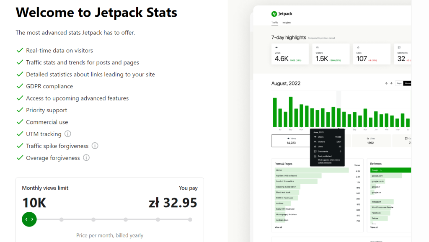Select the Weeks toggle in the chart header
Viewport: 429px width, 242px height.
407,83
